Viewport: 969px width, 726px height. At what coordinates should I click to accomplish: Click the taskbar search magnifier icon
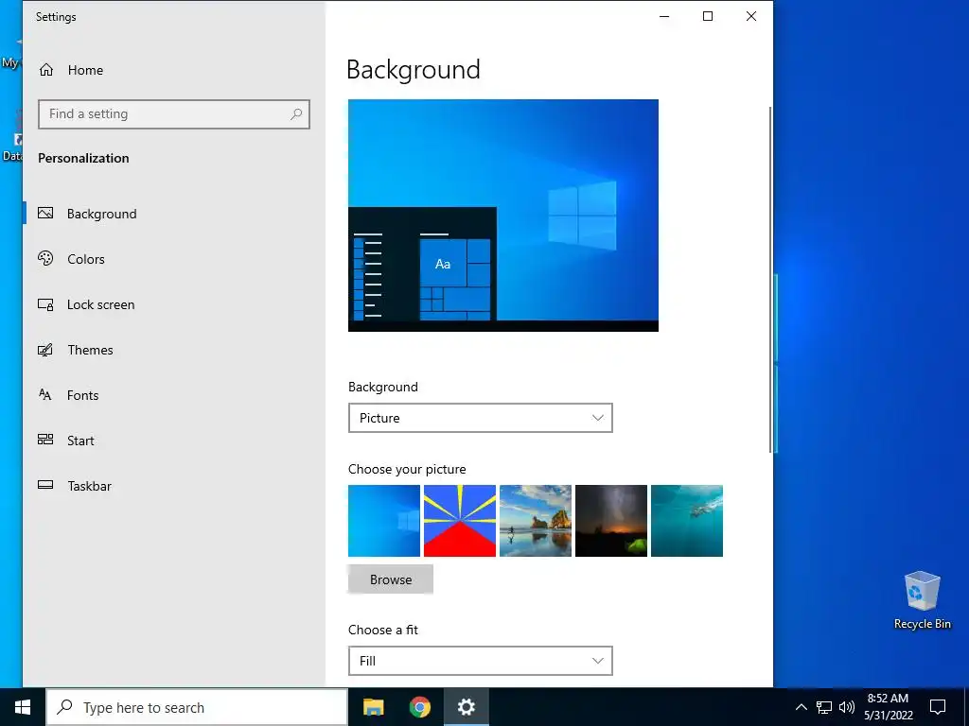(x=65, y=707)
